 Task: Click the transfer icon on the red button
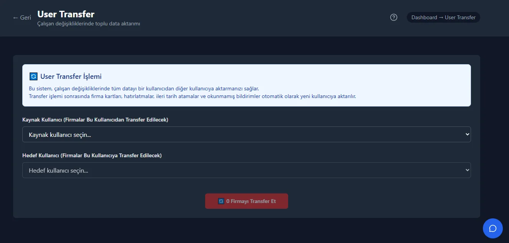coord(221,201)
